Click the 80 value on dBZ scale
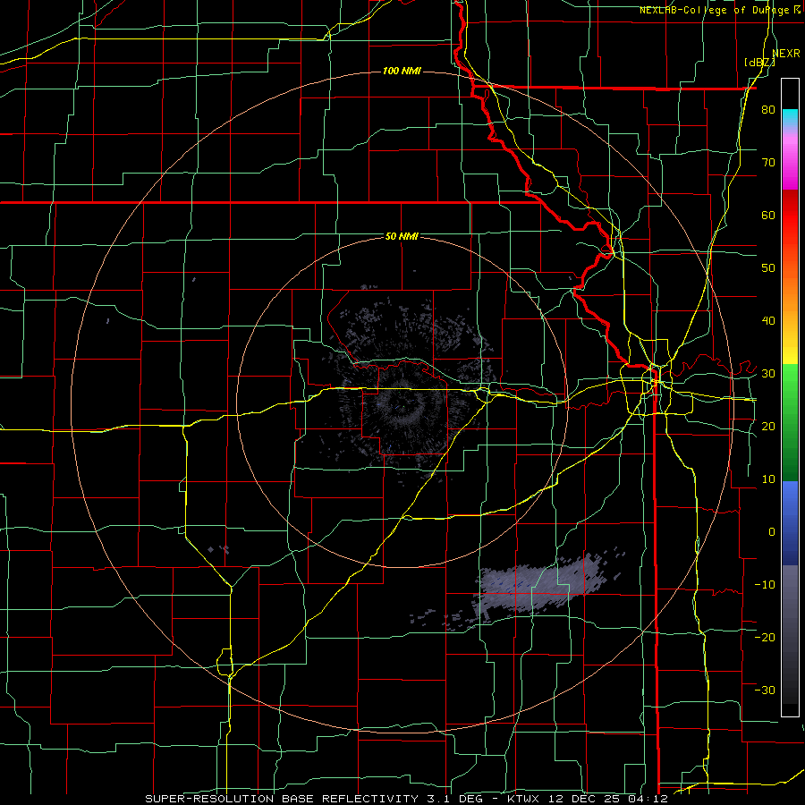The width and height of the screenshot is (805, 805). click(x=768, y=110)
